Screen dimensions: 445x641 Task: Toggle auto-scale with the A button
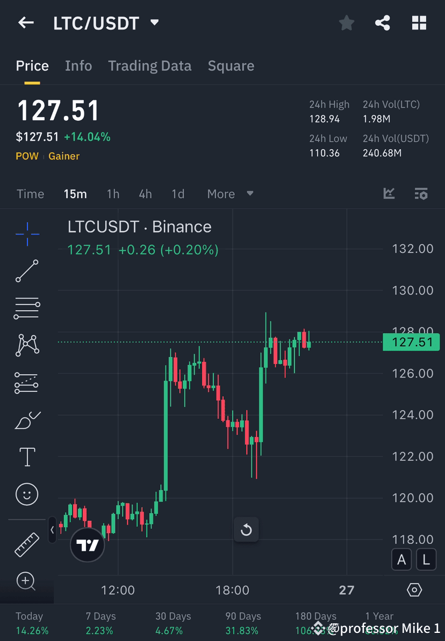401,559
